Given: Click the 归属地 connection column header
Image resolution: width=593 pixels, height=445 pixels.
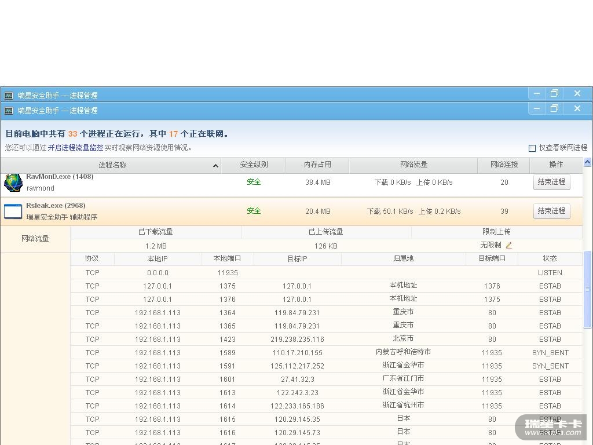Looking at the screenshot, I should pos(403,258).
